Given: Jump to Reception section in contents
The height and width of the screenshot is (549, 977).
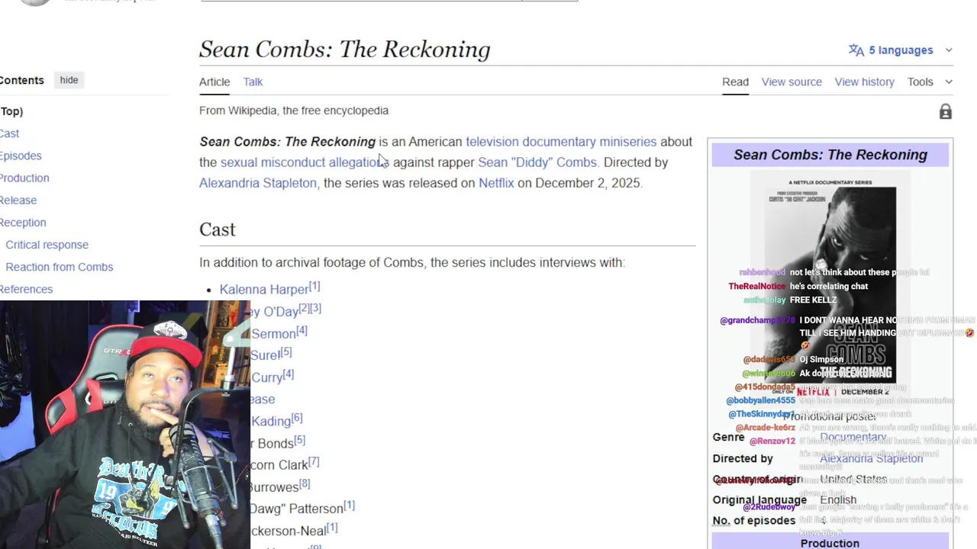Looking at the screenshot, I should tap(23, 223).
